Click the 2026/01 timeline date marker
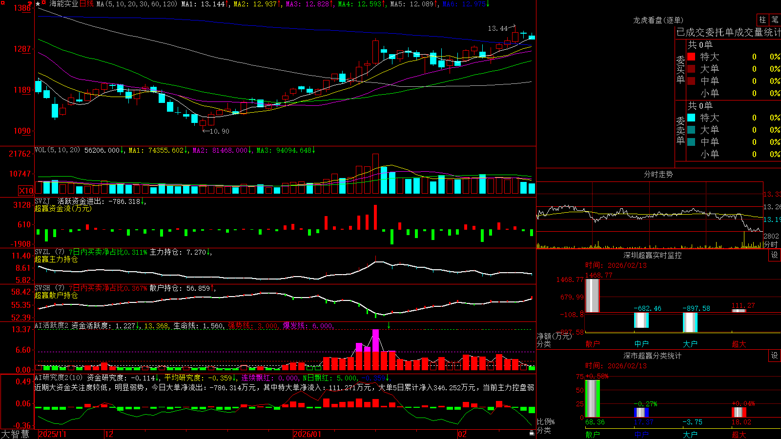 click(307, 434)
